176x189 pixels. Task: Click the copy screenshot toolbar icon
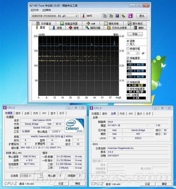(111, 16)
